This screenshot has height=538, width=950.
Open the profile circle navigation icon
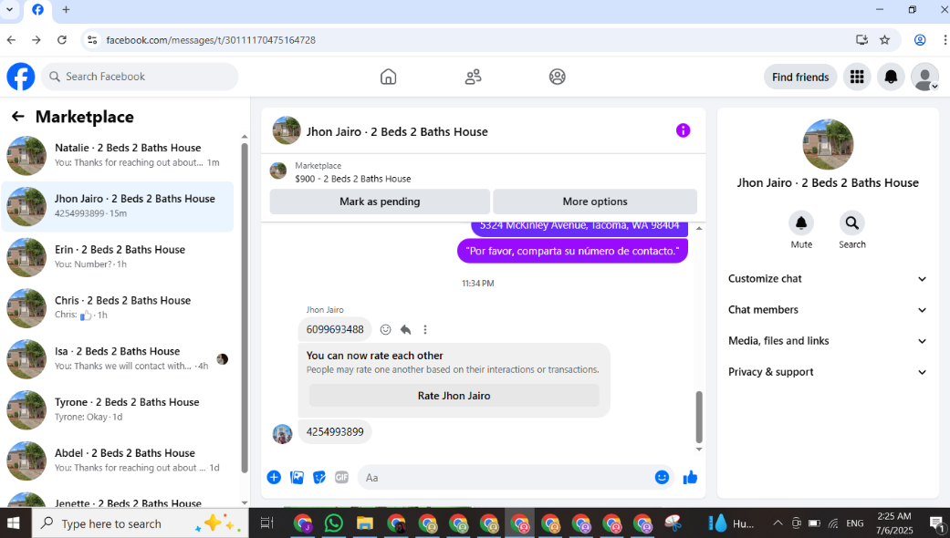pyautogui.click(x=558, y=77)
